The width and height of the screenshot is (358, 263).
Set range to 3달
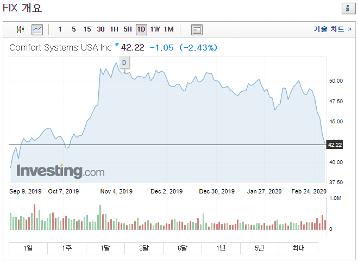(x=144, y=248)
